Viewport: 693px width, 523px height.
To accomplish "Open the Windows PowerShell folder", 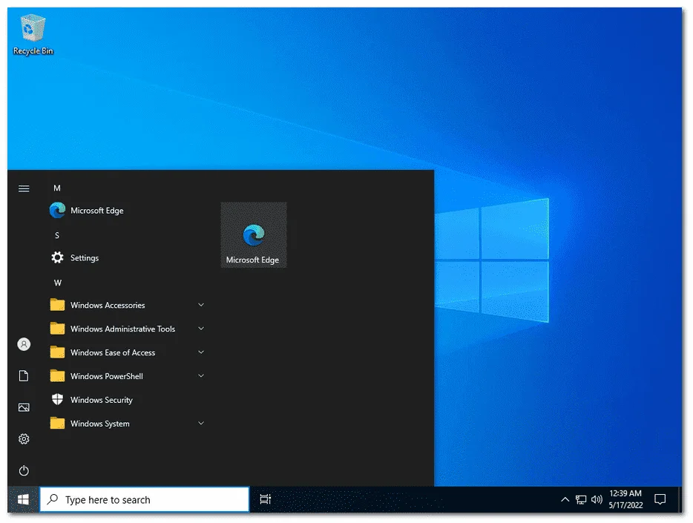I will click(x=128, y=376).
